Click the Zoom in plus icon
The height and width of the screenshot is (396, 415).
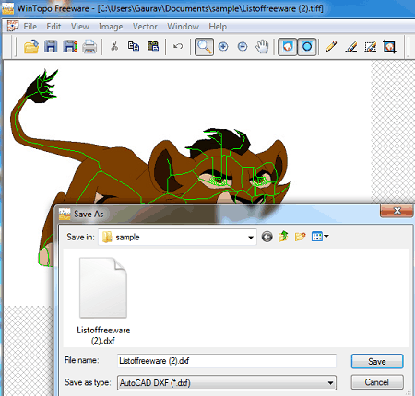pos(223,47)
